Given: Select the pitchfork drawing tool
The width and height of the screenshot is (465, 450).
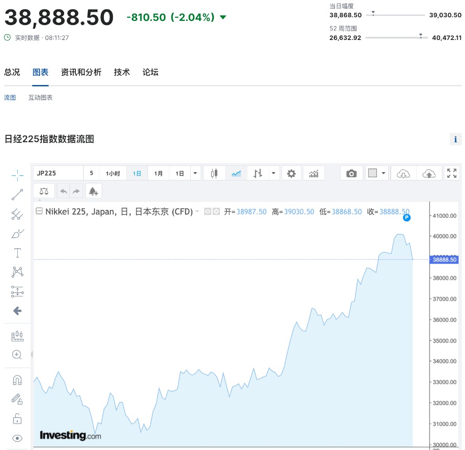Looking at the screenshot, I should pos(17,214).
